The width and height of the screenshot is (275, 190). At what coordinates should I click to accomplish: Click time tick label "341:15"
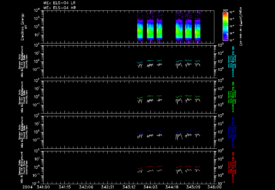pos(64,187)
